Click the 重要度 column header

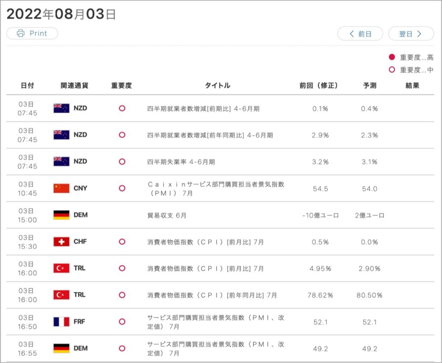tap(121, 85)
